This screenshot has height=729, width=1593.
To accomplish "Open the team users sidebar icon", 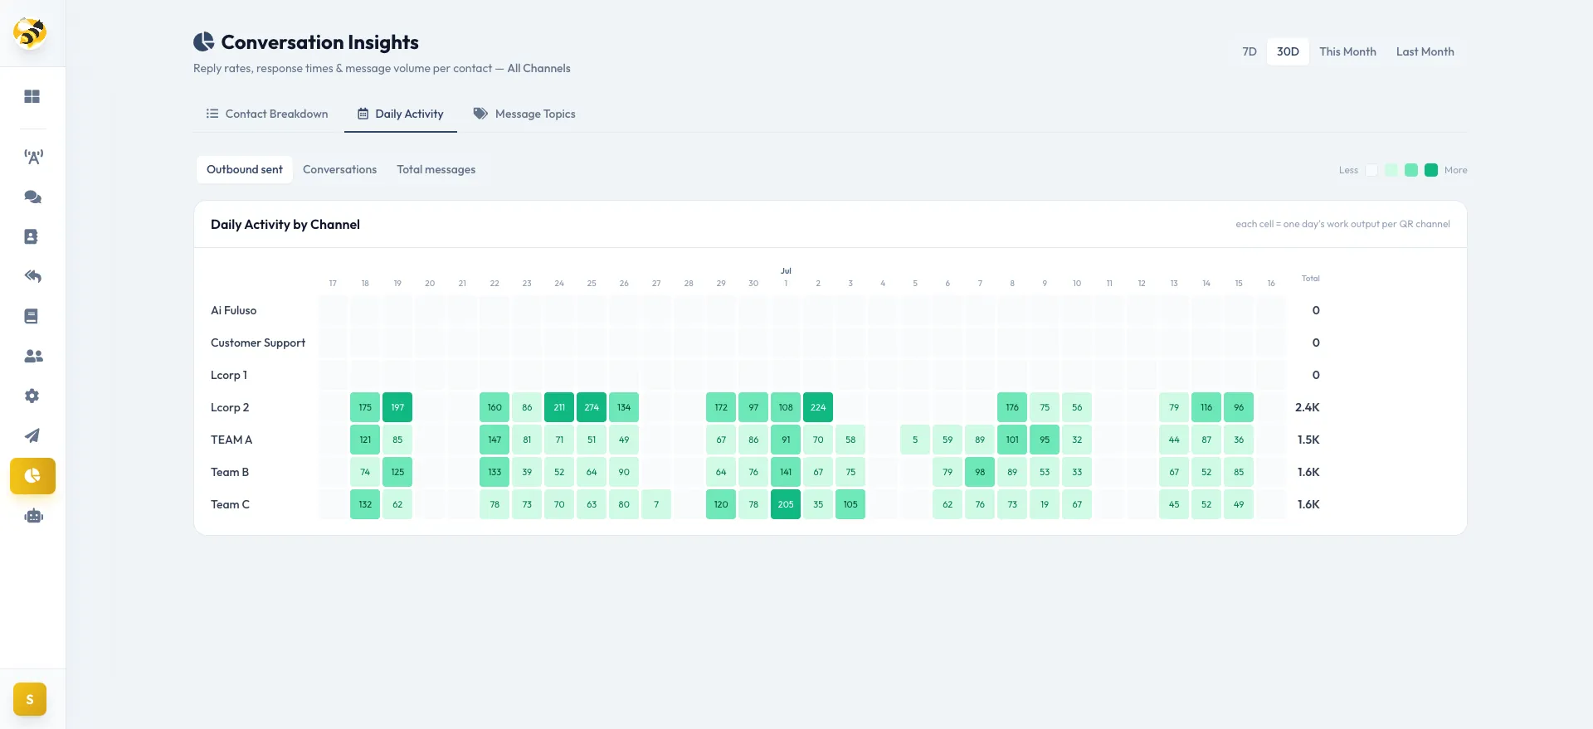I will point(32,356).
